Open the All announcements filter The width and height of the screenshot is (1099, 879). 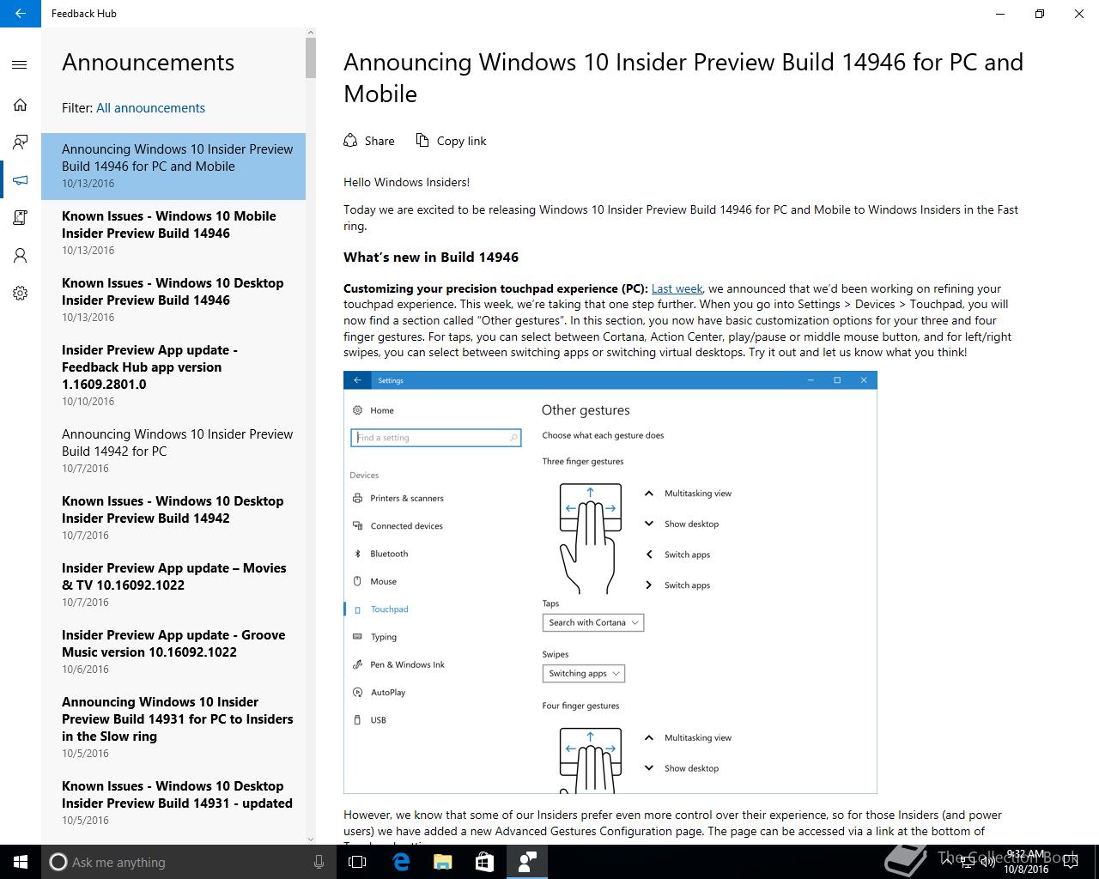click(x=150, y=108)
